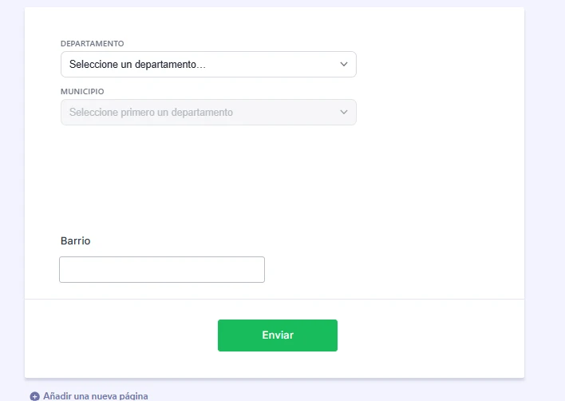Click the divider line above the Enviar button
This screenshot has height=401, width=565.
pyautogui.click(x=275, y=299)
